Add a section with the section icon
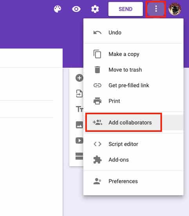This screenshot has width=189, height=216. (79, 156)
